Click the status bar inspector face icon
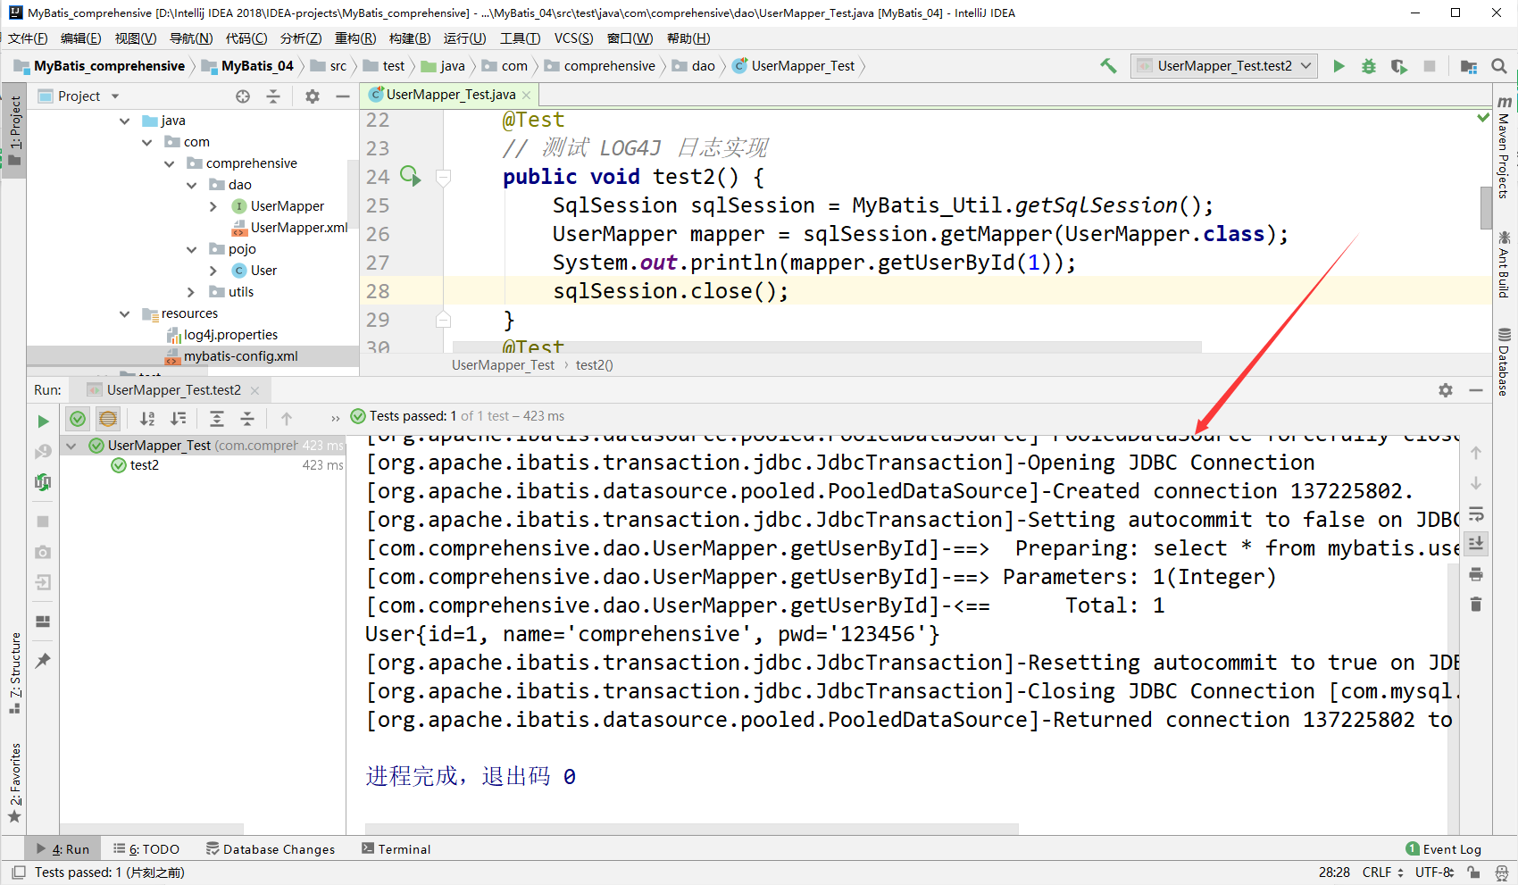Image resolution: width=1518 pixels, height=885 pixels. pos(1502,872)
